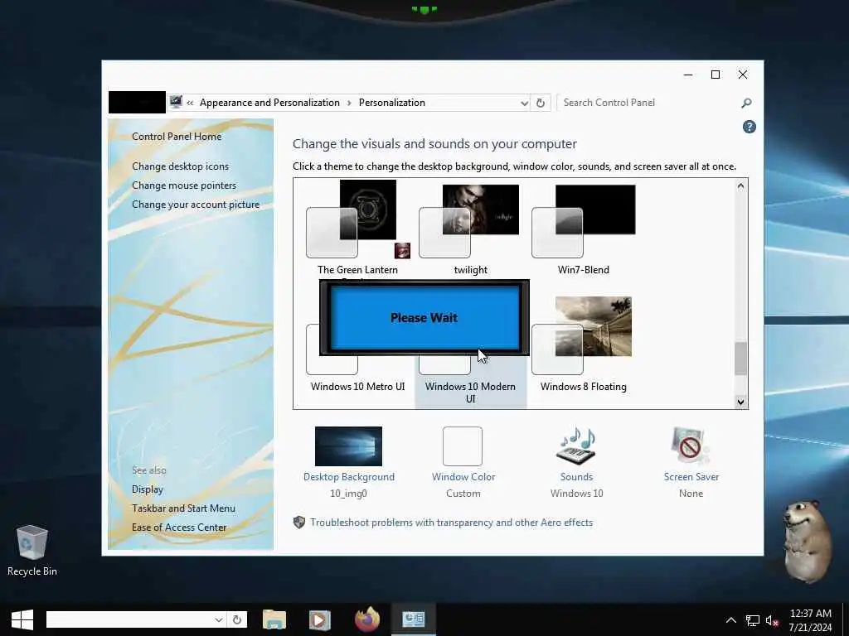This screenshot has width=849, height=636.
Task: Open Troubleshoot transparency and Aero effects link
Action: 452,523
